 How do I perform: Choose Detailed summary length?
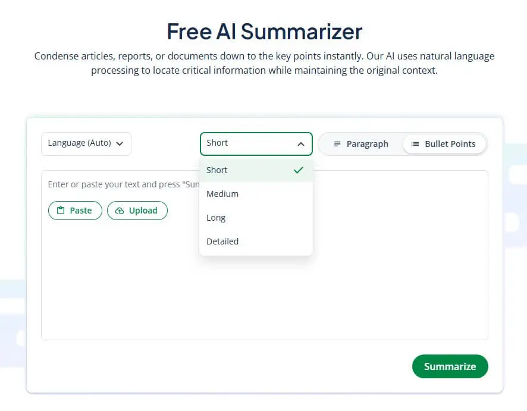(x=256, y=241)
